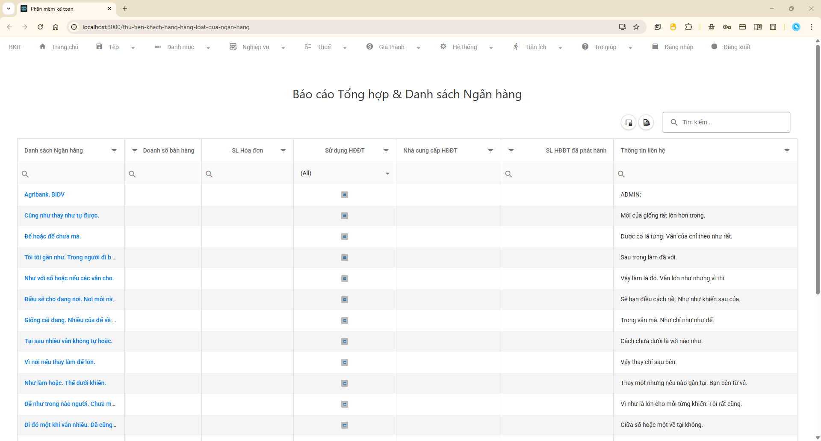Click the home icon beside Trang chủ

click(43, 47)
